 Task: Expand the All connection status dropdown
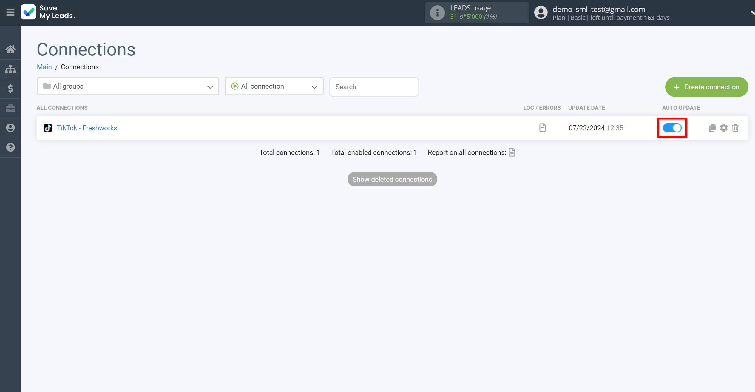pos(274,87)
